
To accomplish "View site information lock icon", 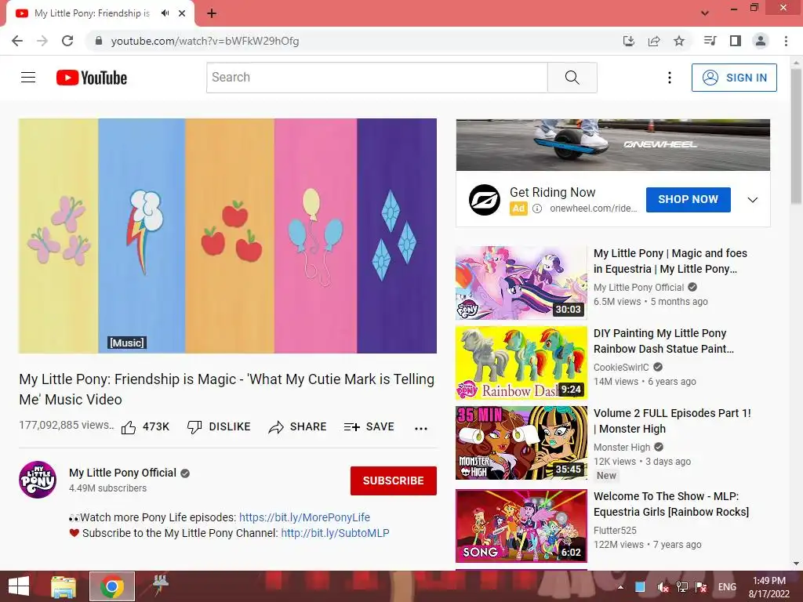I will click(99, 41).
